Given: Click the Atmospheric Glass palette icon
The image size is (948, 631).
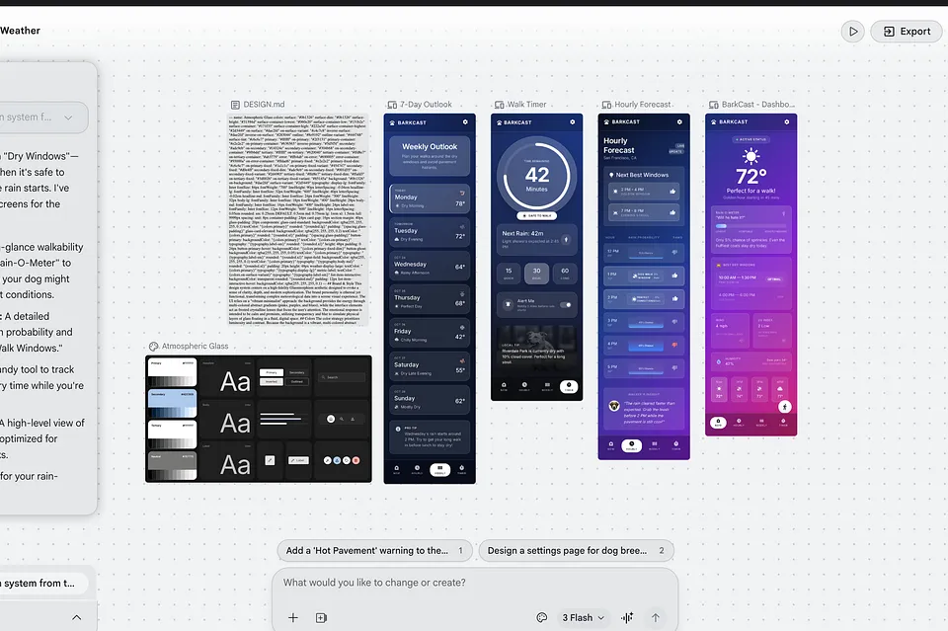Looking at the screenshot, I should tap(154, 347).
